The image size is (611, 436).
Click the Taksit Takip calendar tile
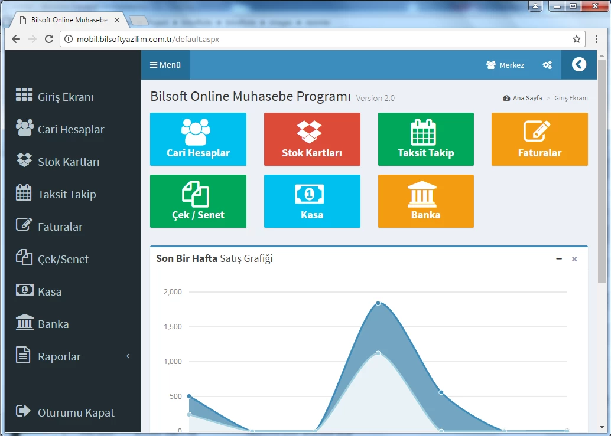pos(425,139)
